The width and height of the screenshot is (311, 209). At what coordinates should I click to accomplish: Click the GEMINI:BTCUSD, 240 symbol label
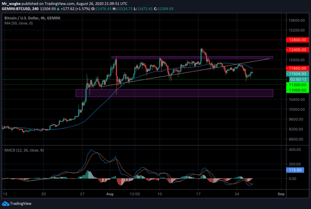point(20,9)
